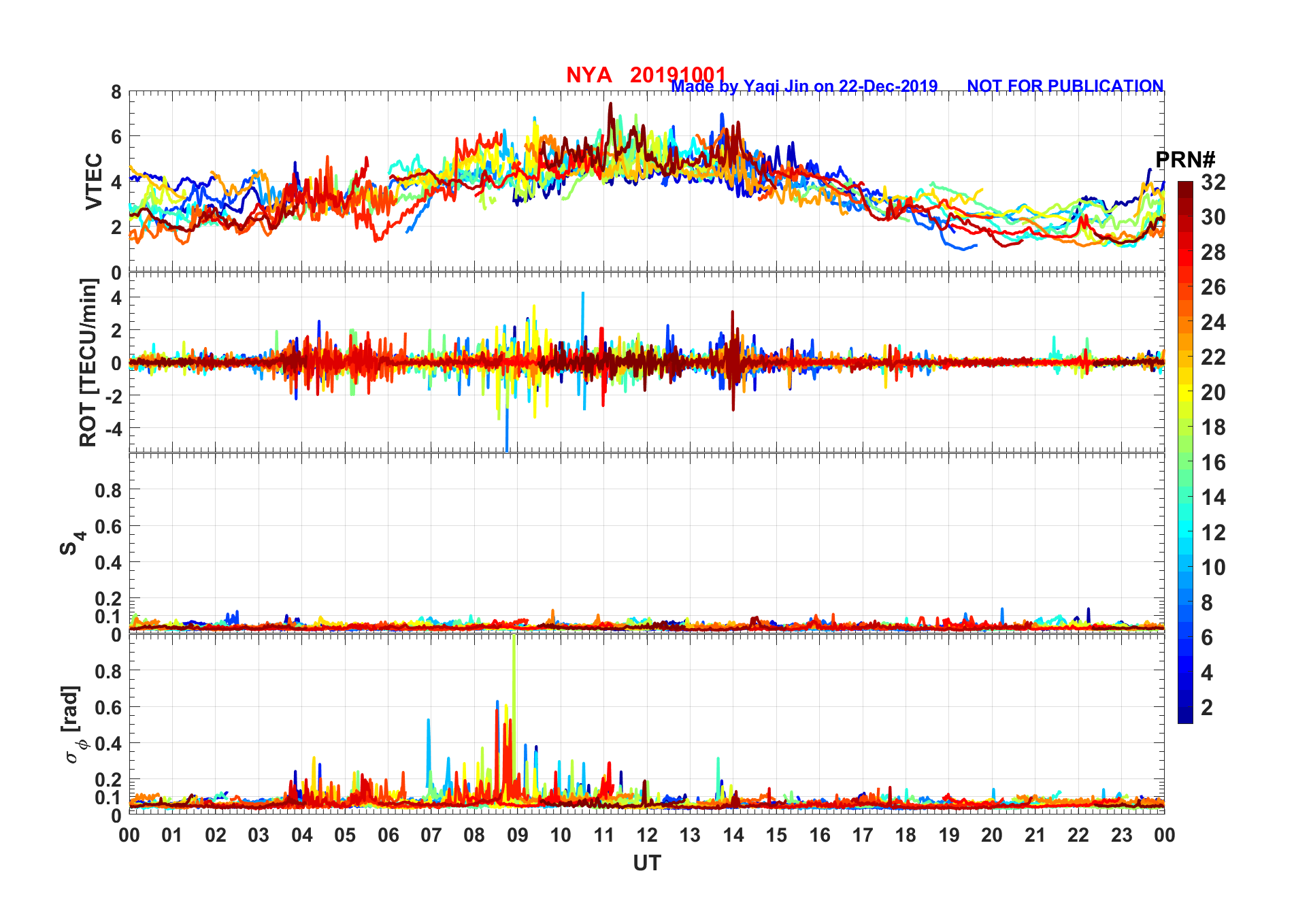Click x-axis hour label '23'

(1121, 835)
